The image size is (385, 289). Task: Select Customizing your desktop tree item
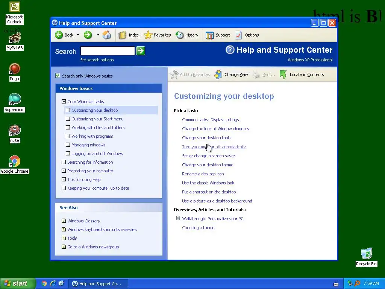(94, 110)
